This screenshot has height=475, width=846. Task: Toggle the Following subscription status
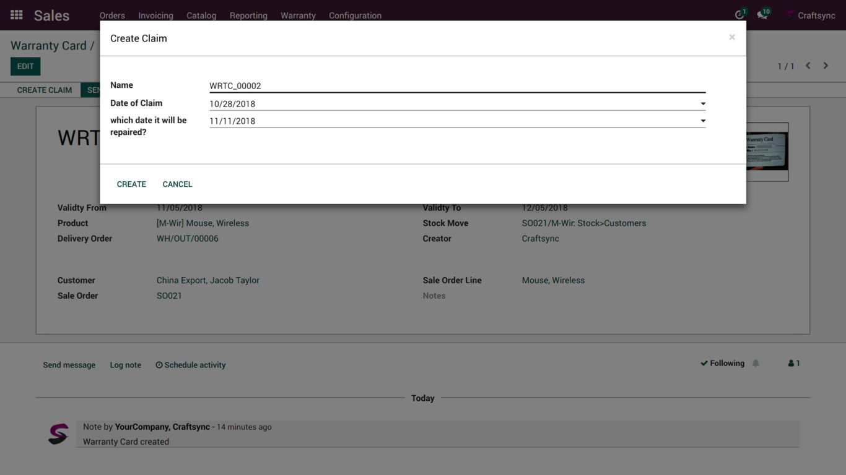click(722, 364)
